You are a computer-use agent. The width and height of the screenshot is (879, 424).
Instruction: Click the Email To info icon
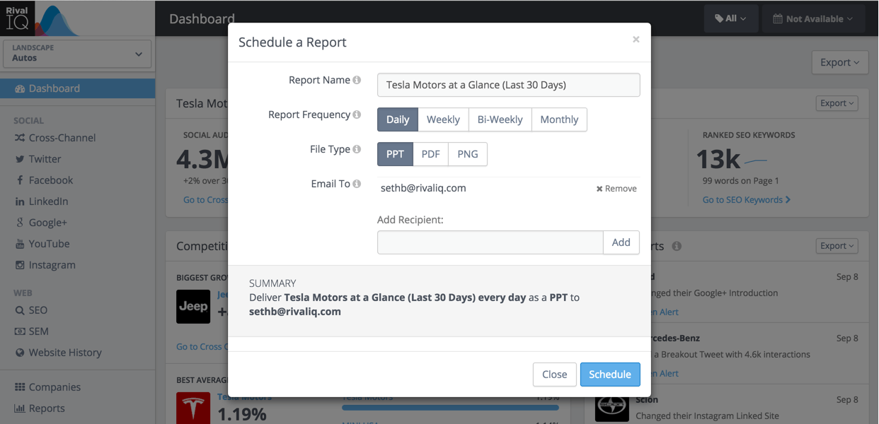(x=357, y=184)
